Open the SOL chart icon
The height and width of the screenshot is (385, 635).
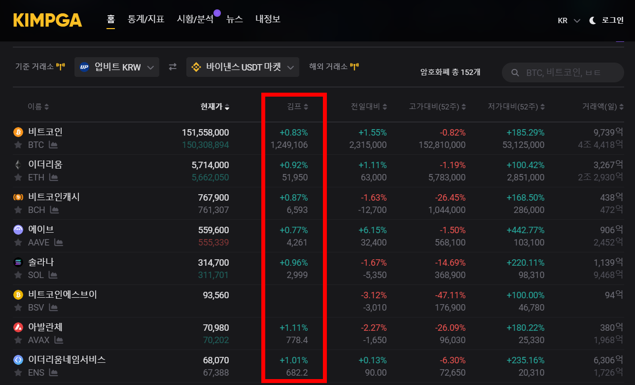click(53, 275)
